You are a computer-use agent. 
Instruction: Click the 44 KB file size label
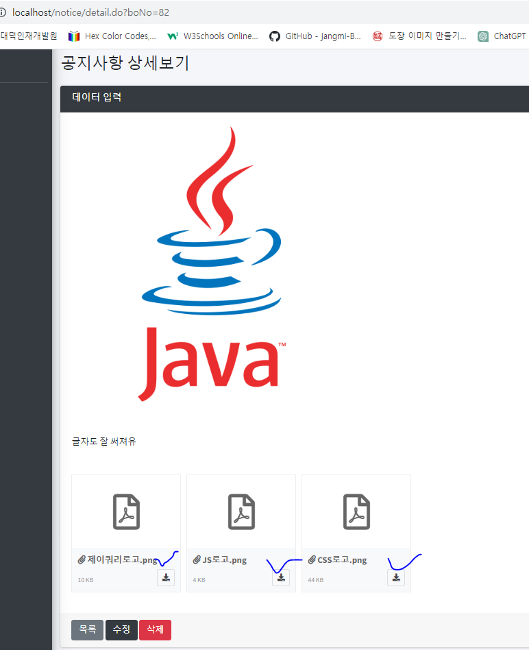click(x=316, y=580)
